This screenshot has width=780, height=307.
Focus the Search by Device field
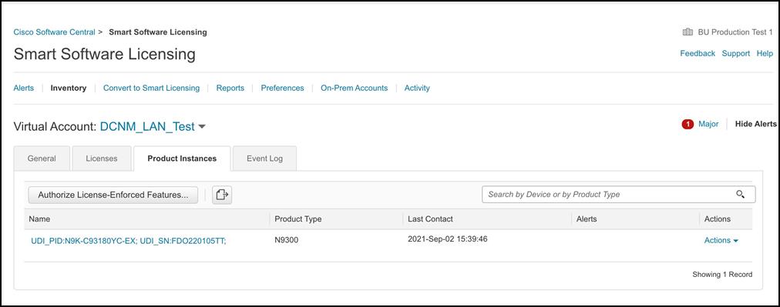pos(618,194)
